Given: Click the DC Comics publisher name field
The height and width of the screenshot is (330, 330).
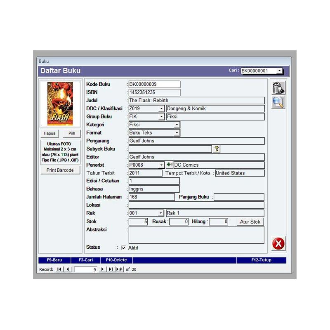Looking at the screenshot, I should click(x=219, y=165).
